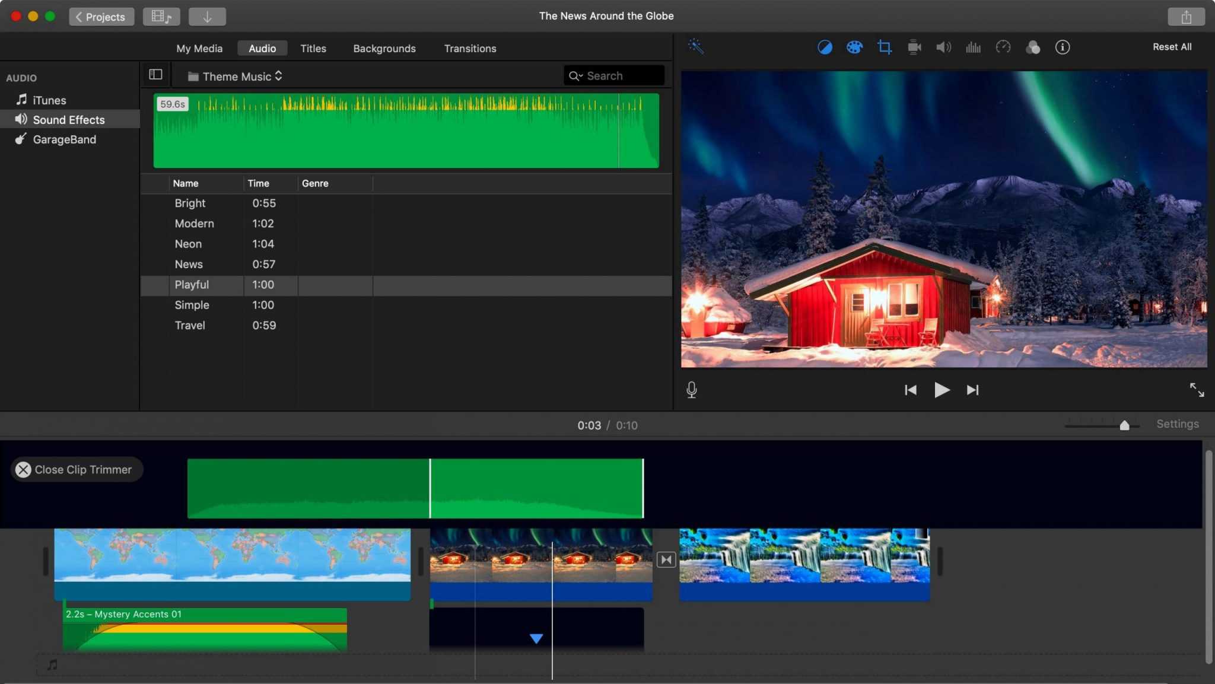Skip forward to next clip
The image size is (1215, 684).
click(x=972, y=390)
